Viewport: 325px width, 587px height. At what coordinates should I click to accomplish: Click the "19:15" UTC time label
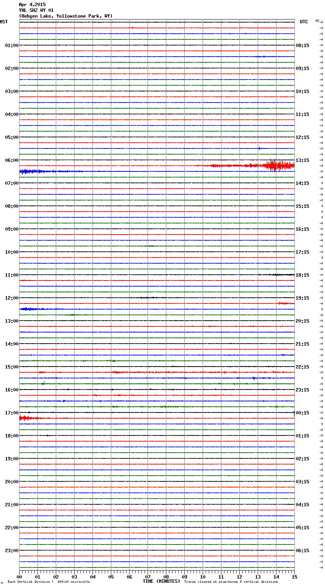[x=302, y=298]
